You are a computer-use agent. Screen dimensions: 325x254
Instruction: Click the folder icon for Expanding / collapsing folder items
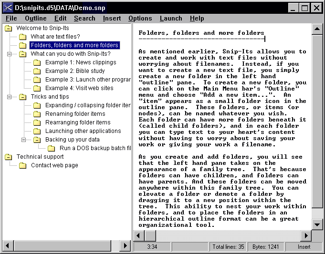click(37, 106)
